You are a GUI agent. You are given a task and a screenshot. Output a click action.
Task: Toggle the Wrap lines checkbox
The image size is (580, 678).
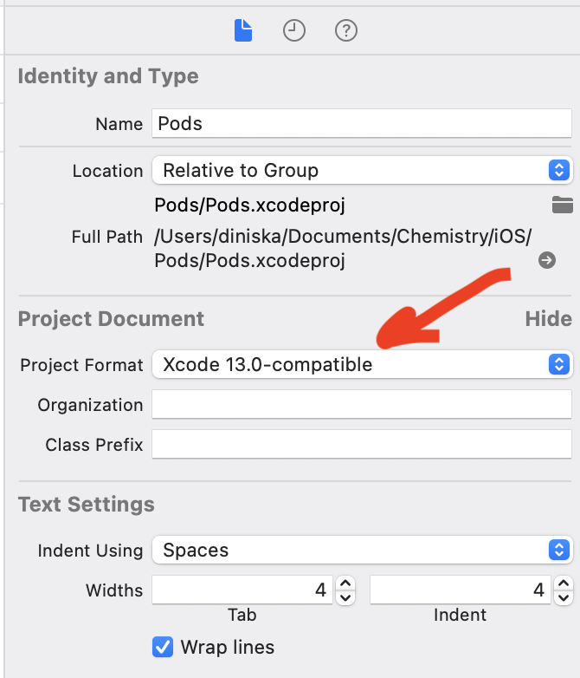[163, 647]
